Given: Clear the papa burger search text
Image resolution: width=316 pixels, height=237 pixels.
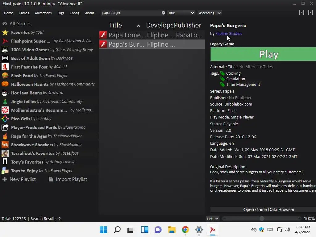Looking at the screenshot, I should pyautogui.click(x=163, y=13).
